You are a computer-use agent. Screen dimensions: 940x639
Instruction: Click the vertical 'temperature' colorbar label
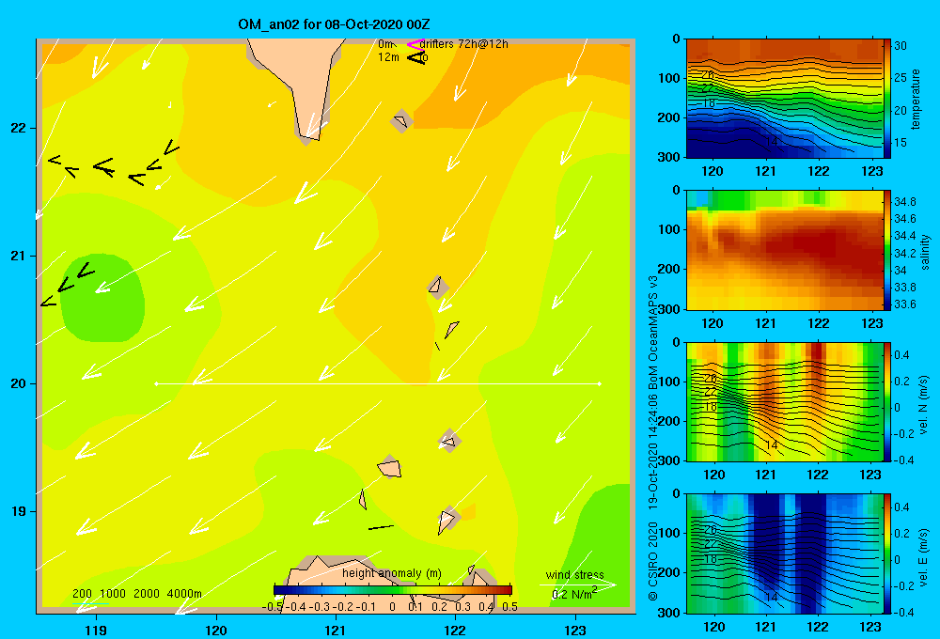coord(916,99)
